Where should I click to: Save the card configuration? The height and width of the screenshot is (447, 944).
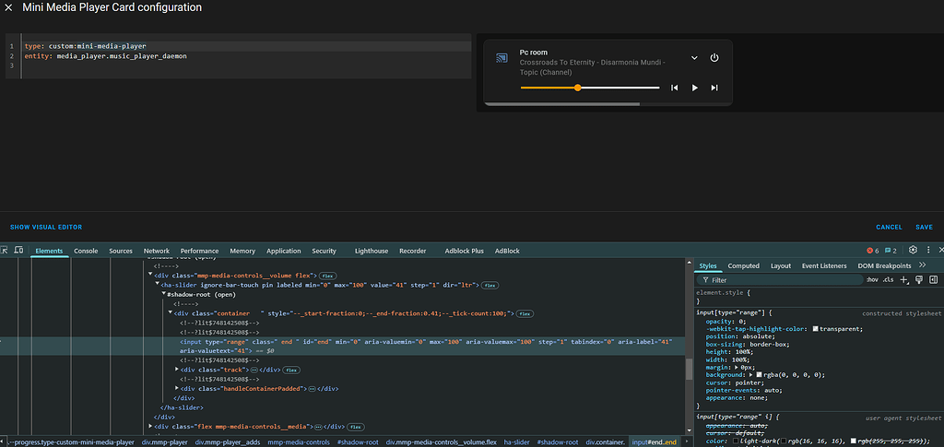(924, 227)
